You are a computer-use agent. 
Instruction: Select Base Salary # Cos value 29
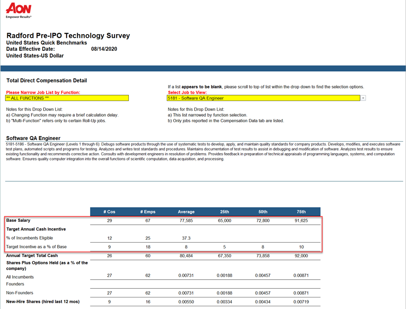click(109, 220)
